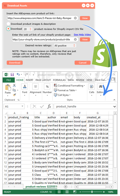Click the Select All corner triangle
Screen dimensions: 120x196
coord(6,113)
